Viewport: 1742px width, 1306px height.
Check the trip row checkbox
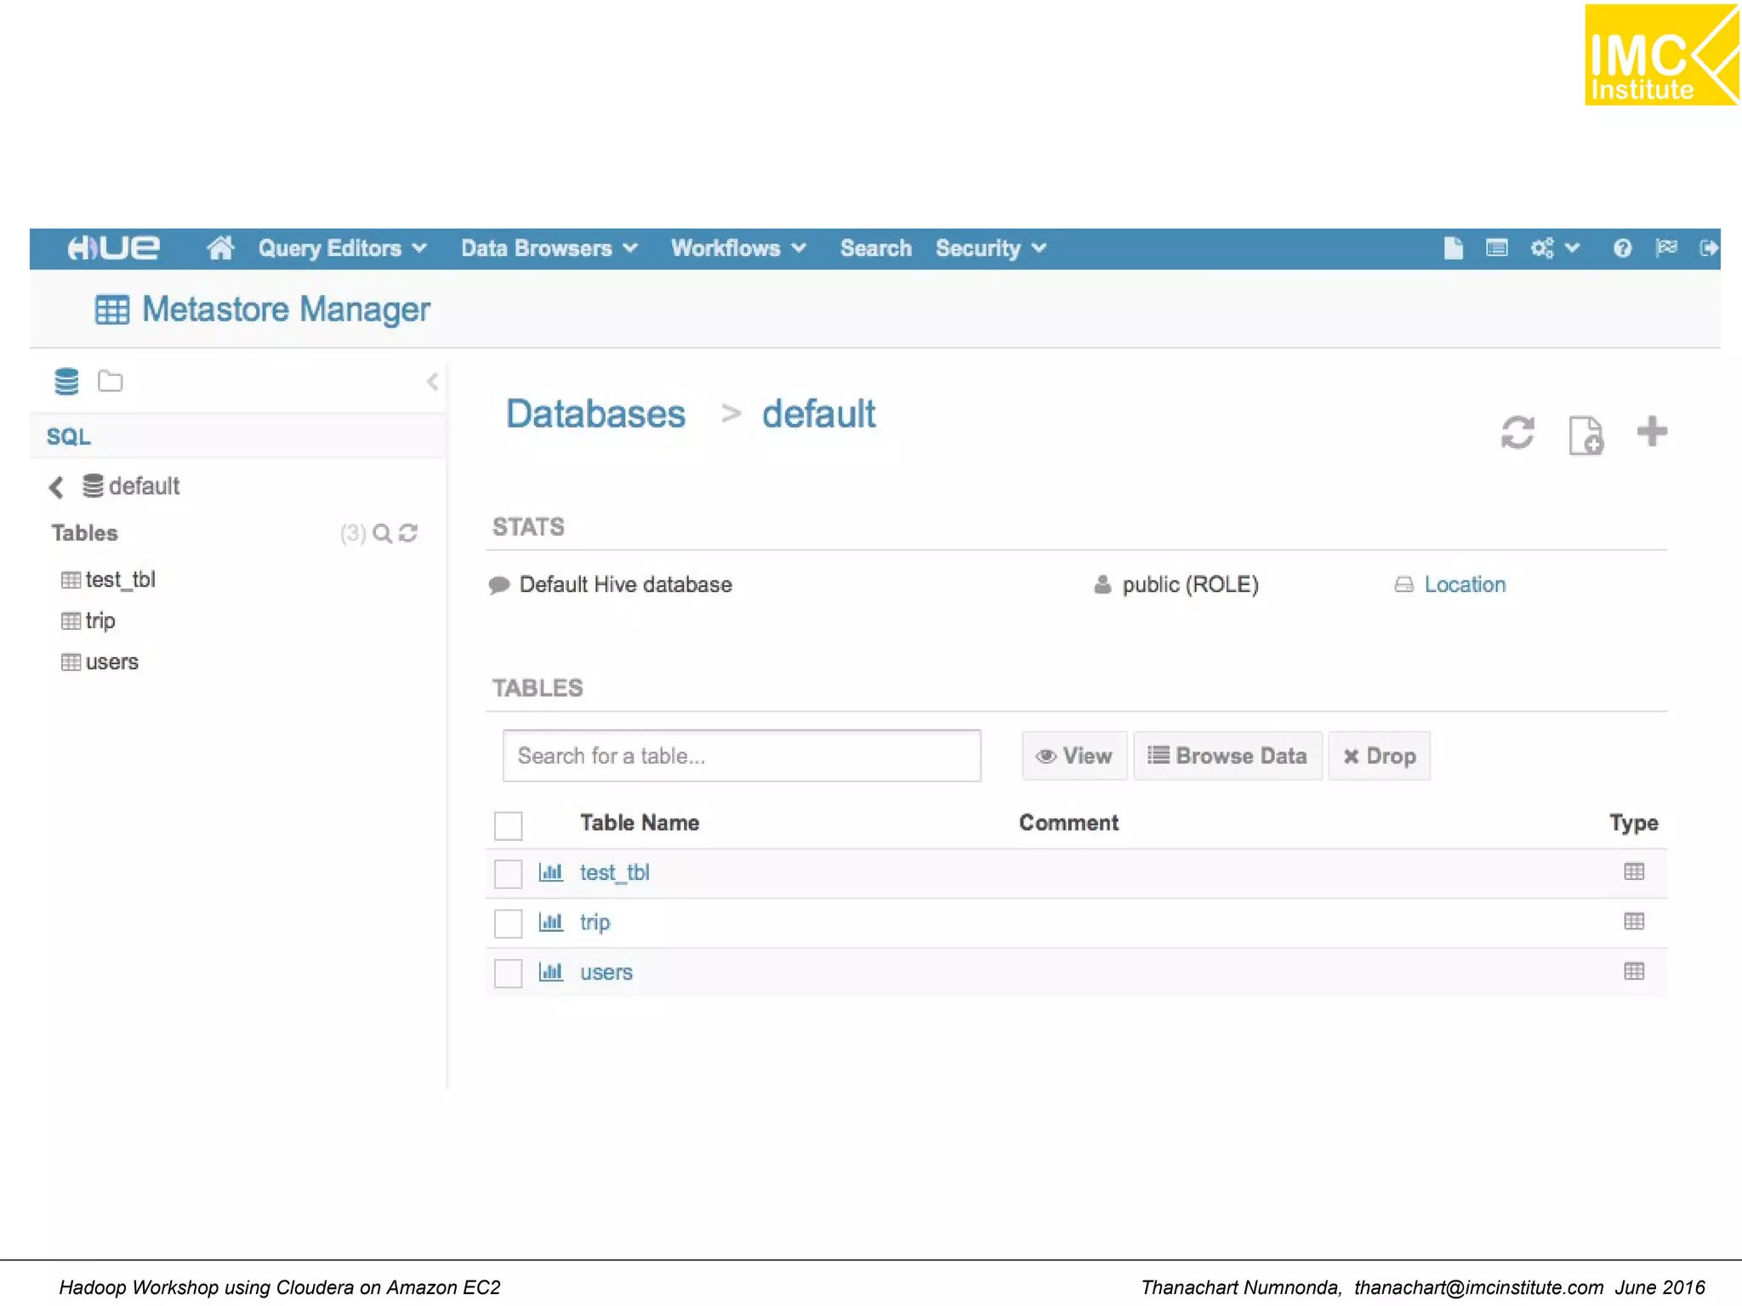(509, 923)
